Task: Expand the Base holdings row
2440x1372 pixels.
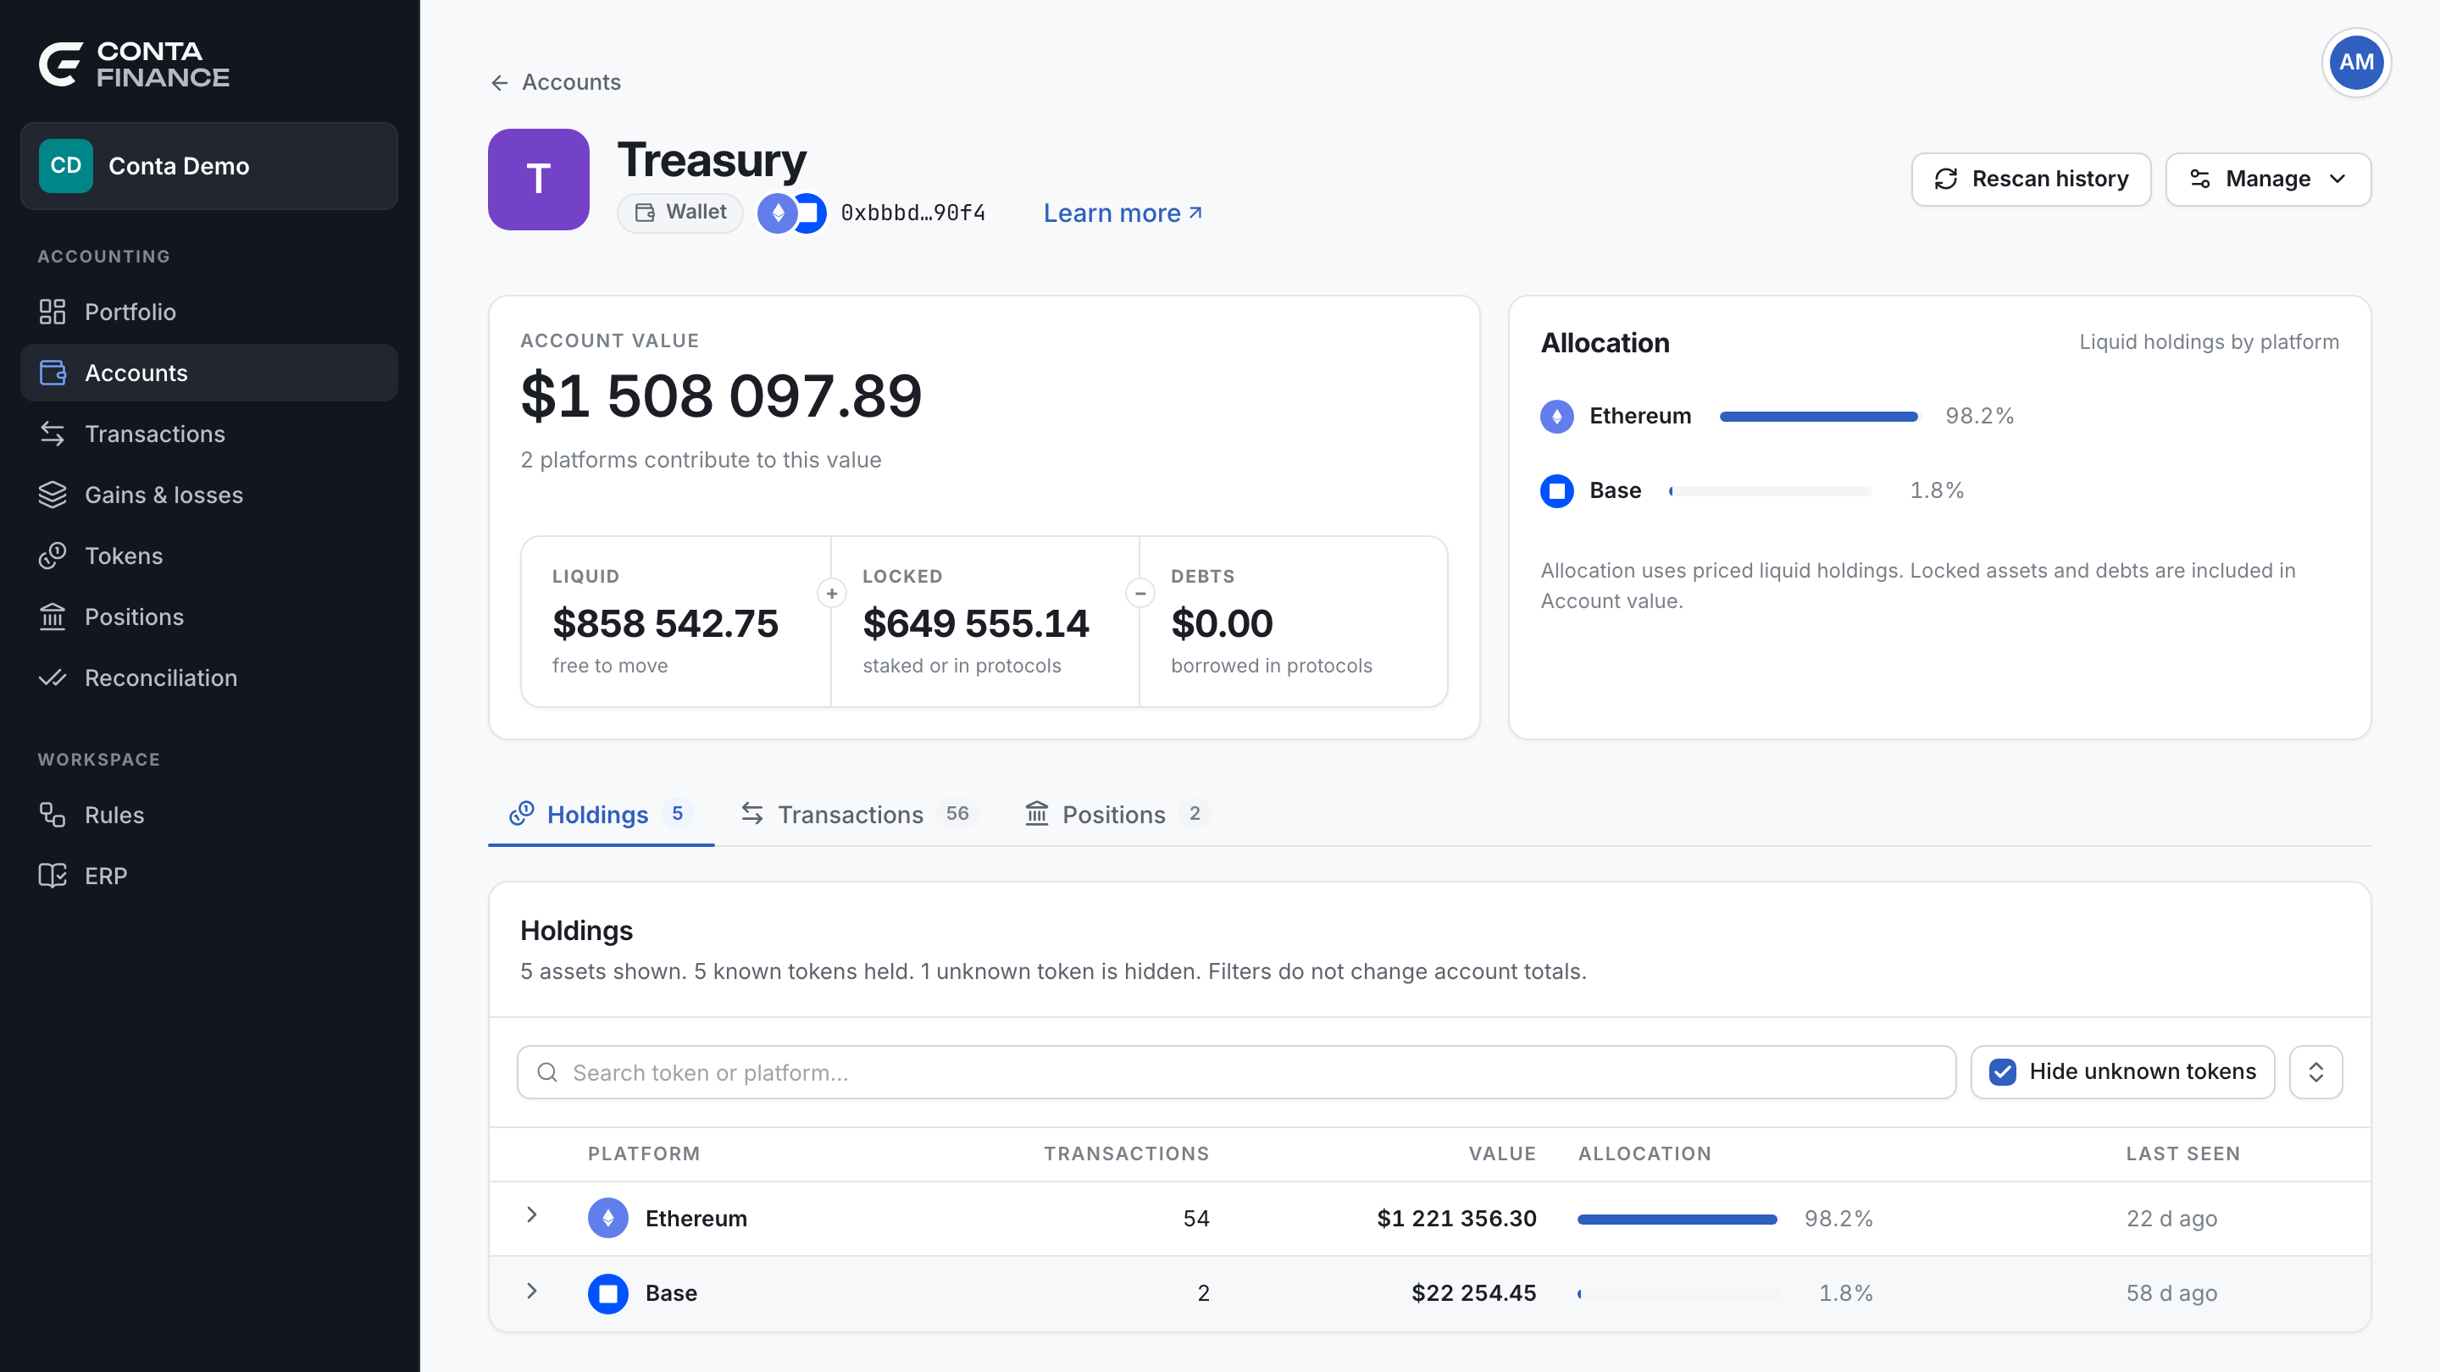Action: (531, 1292)
